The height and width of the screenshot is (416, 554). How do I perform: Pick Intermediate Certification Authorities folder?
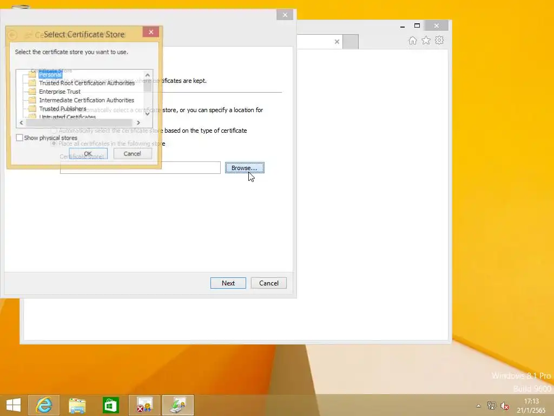(86, 100)
